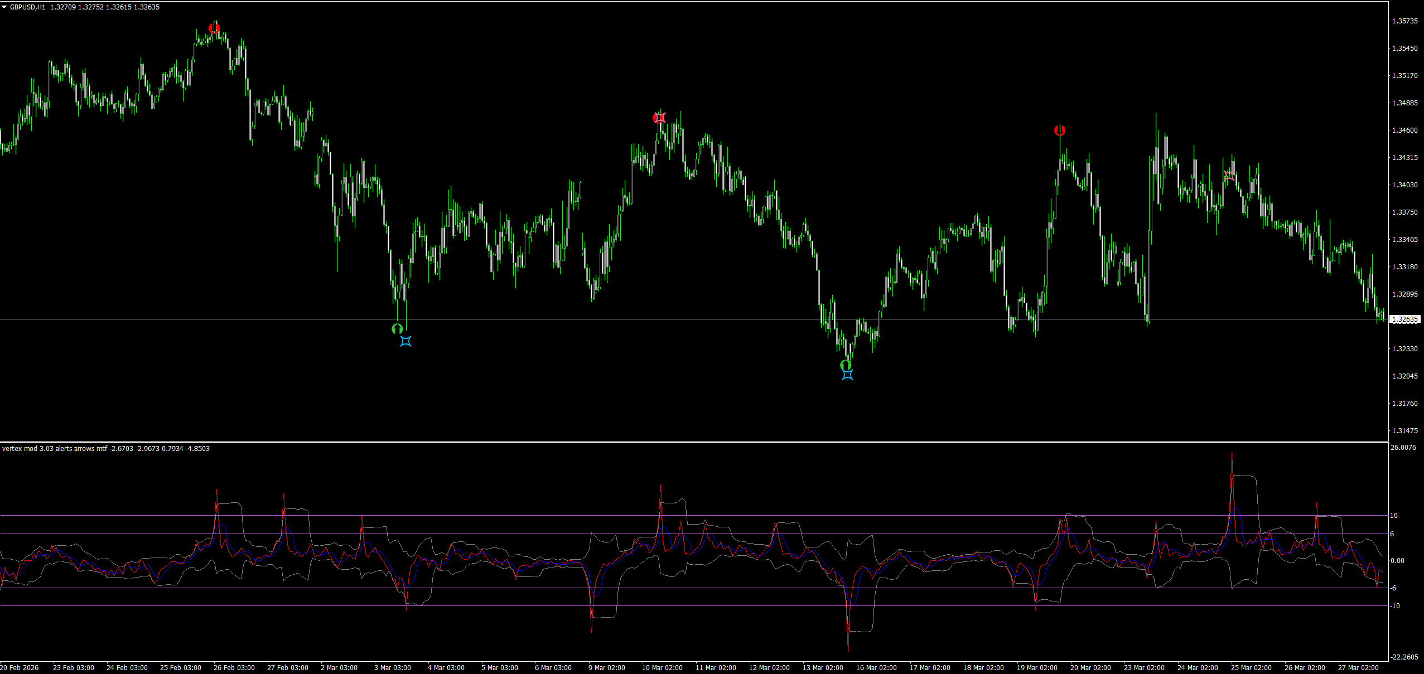Select the green buy circle near 16 Mar
The width and height of the screenshot is (1424, 674).
pos(846,365)
